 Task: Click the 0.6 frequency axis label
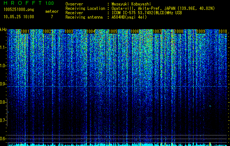pos(3,139)
